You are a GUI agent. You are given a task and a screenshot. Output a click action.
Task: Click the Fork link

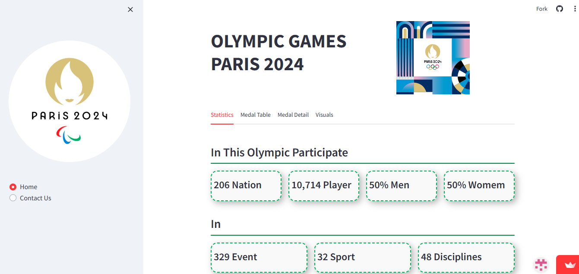(542, 9)
